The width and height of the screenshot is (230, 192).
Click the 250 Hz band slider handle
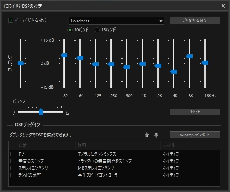(x=111, y=64)
